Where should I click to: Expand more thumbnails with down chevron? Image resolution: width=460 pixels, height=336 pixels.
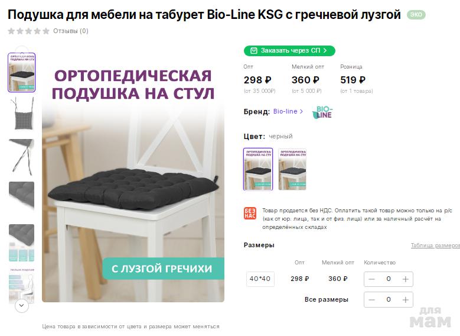click(x=22, y=305)
